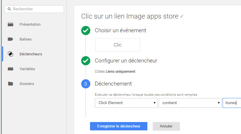Open the Click Element variable dropdown

tap(126, 103)
